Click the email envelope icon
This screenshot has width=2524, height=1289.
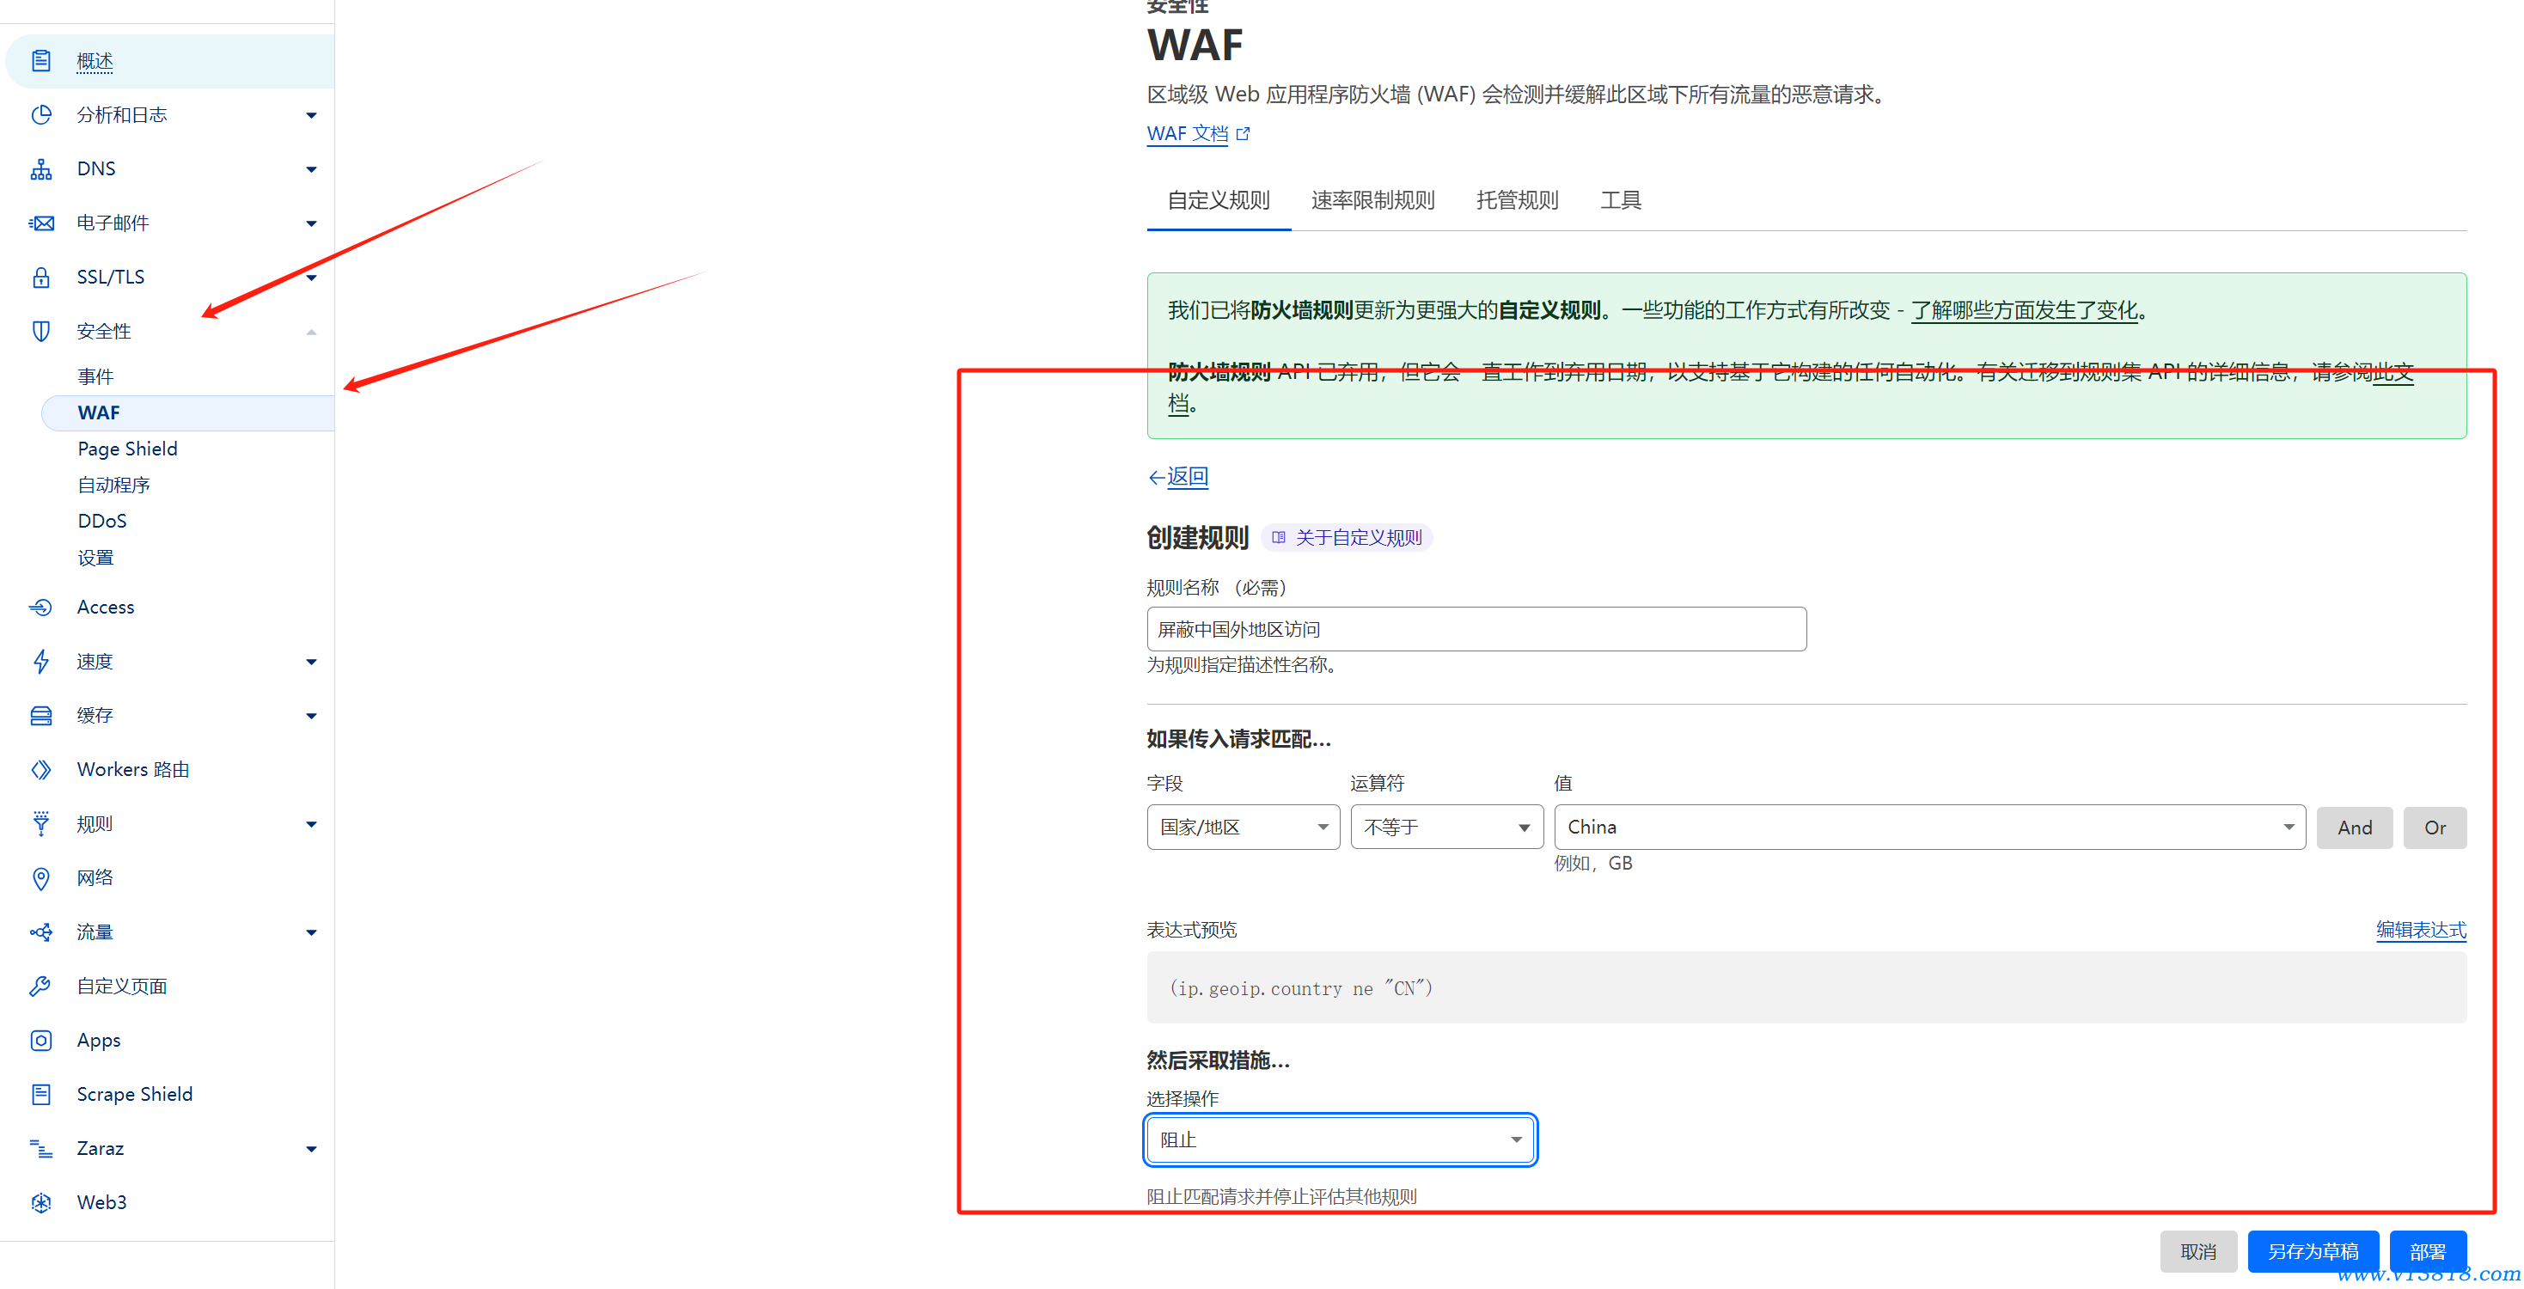click(x=41, y=223)
